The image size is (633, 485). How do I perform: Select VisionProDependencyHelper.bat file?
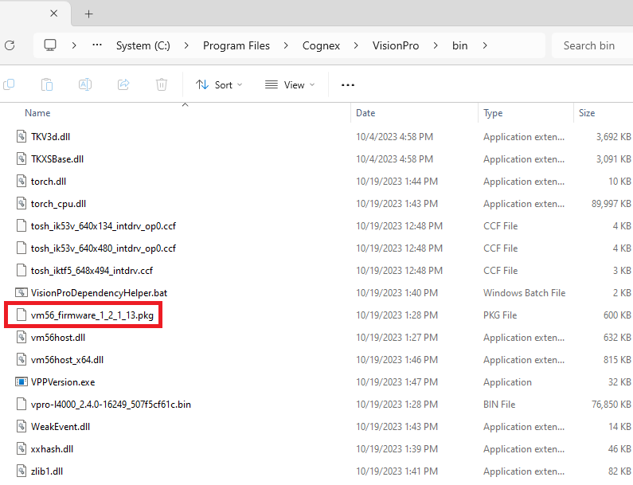(x=99, y=293)
